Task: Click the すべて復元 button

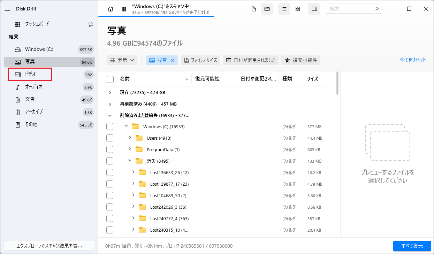Action: click(412, 246)
